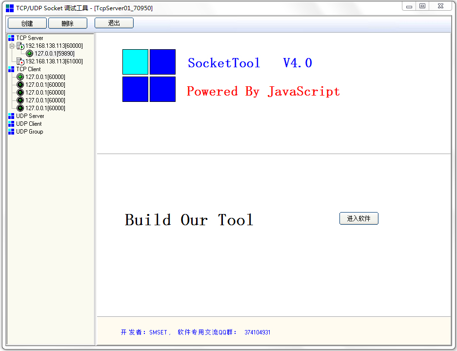Select the UDP Server category icon

(x=11, y=116)
